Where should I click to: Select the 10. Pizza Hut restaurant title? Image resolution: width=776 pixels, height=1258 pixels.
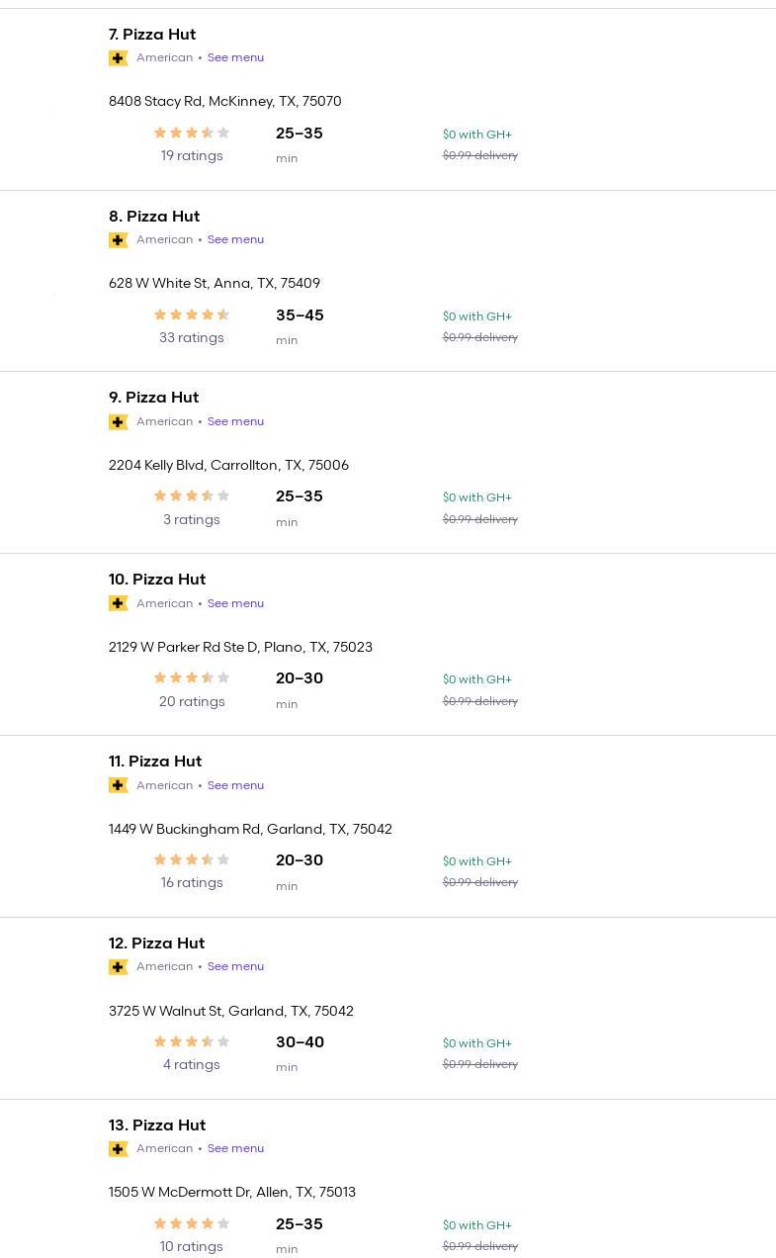[157, 580]
